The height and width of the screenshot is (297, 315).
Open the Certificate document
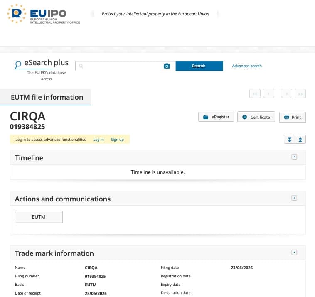(x=256, y=117)
